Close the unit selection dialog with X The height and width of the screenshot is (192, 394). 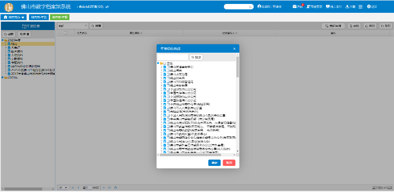[234, 49]
